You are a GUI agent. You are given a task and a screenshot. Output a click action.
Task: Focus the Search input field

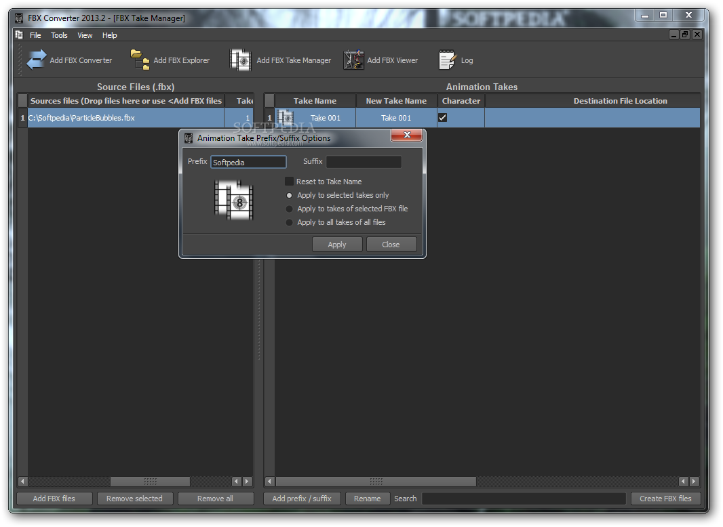pyautogui.click(x=524, y=499)
